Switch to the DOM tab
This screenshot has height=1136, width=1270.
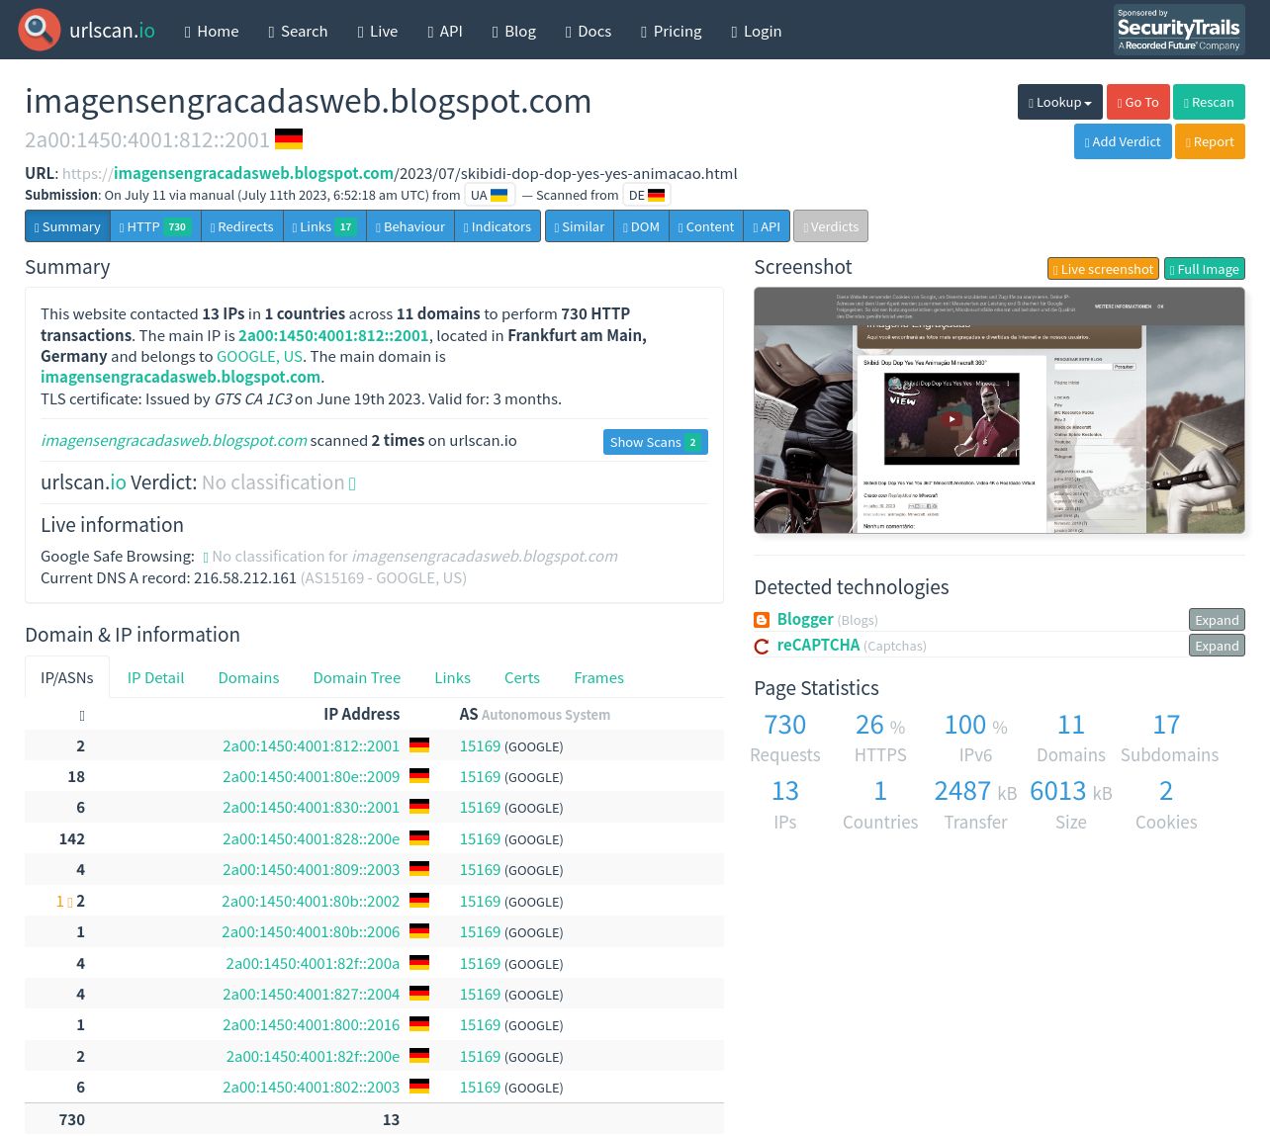coord(641,226)
